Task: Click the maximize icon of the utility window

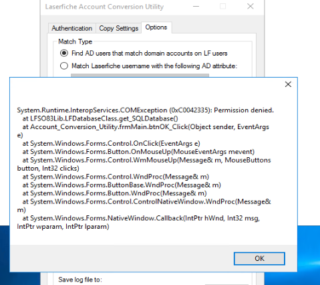Action: [x=222, y=7]
